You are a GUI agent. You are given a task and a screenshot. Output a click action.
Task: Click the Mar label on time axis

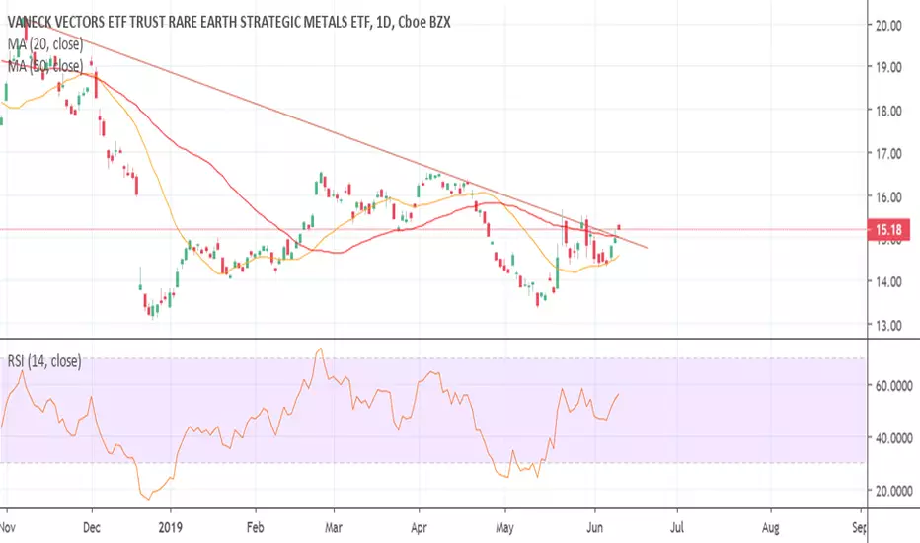[334, 528]
